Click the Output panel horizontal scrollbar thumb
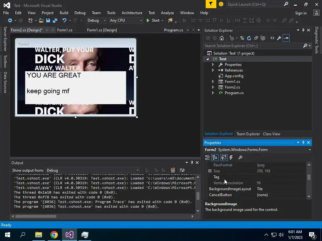 click(36, 216)
